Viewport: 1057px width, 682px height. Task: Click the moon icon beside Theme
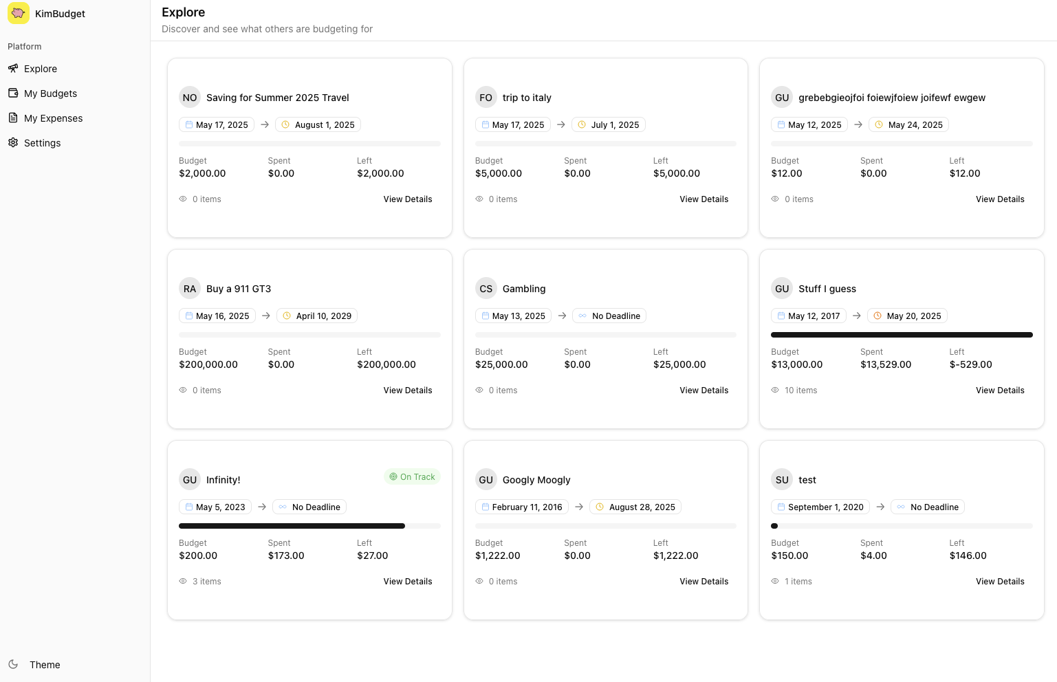click(13, 664)
